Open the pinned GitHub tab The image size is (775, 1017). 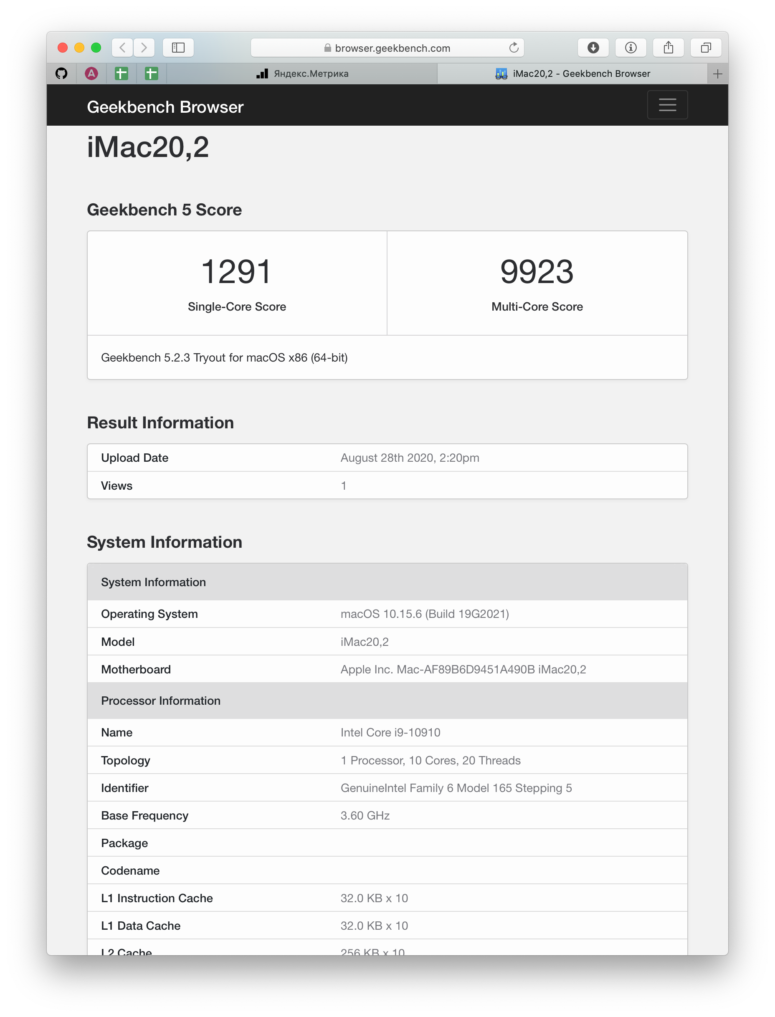point(61,73)
